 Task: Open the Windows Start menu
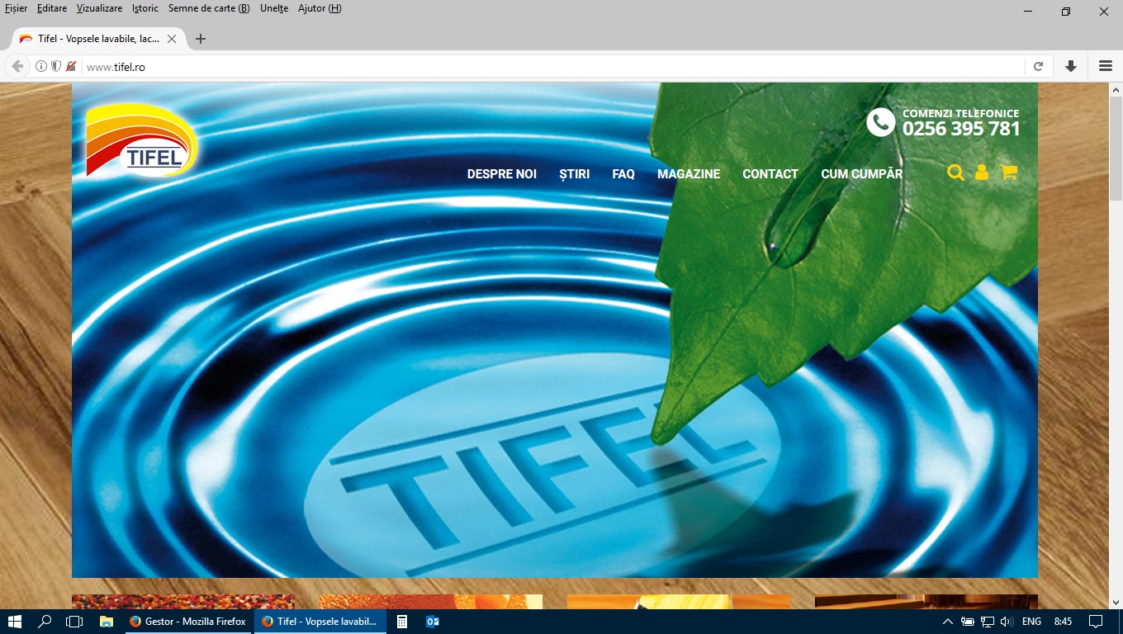[15, 622]
